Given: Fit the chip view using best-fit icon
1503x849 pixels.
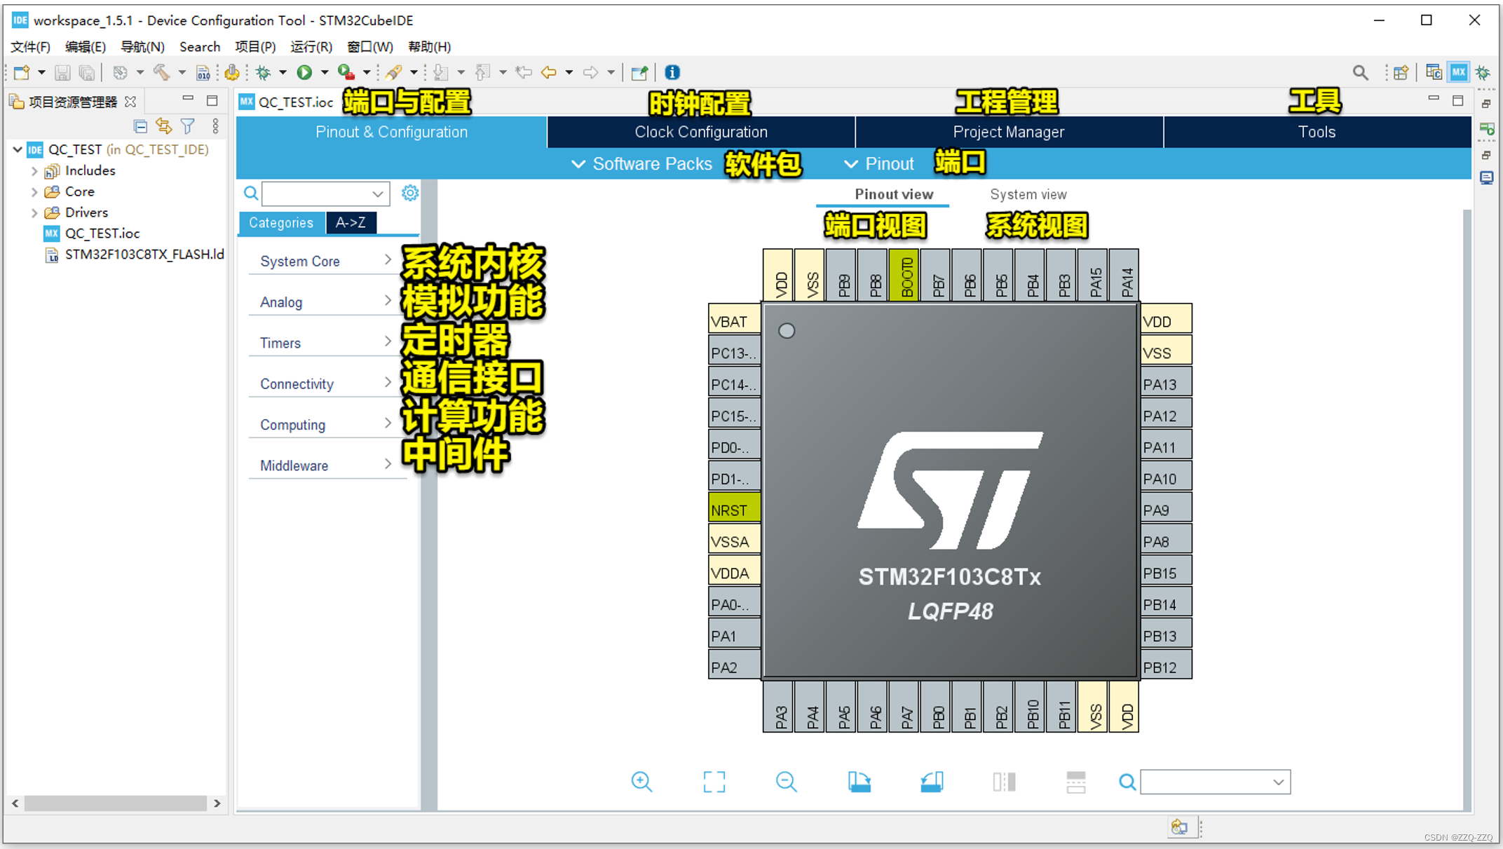Looking at the screenshot, I should 714,782.
